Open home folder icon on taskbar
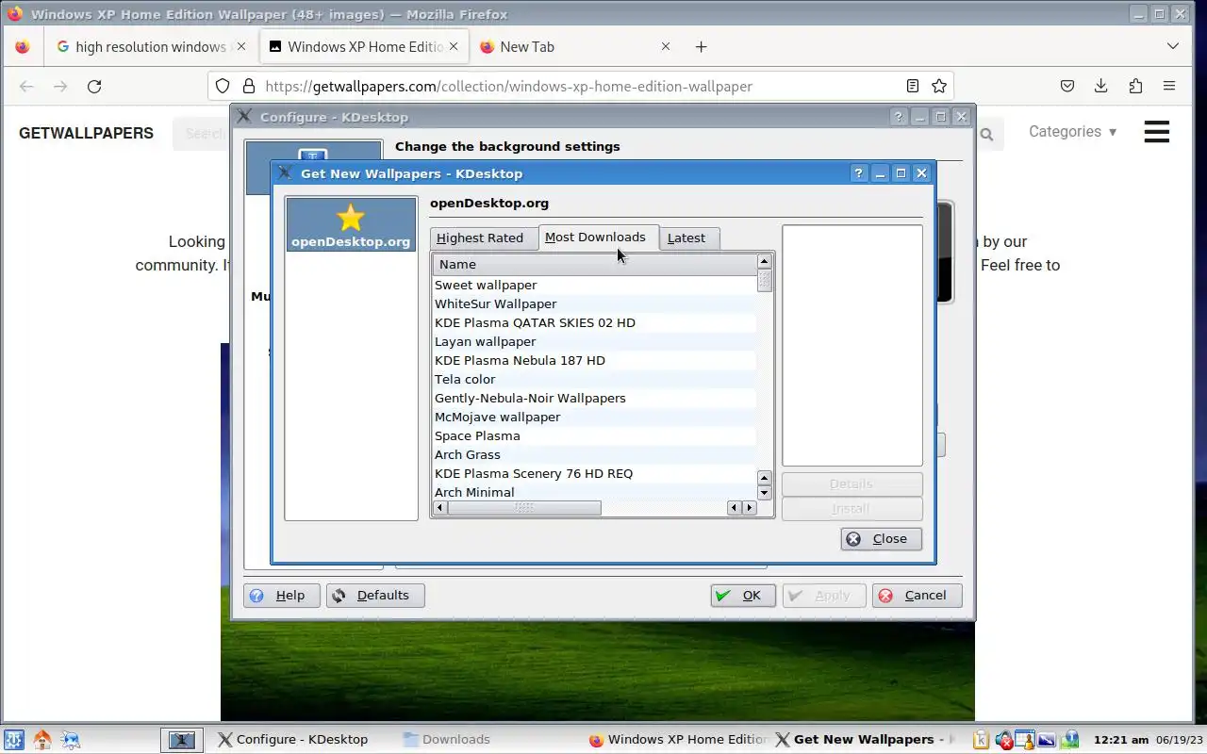The height and width of the screenshot is (754, 1207). pos(42,740)
